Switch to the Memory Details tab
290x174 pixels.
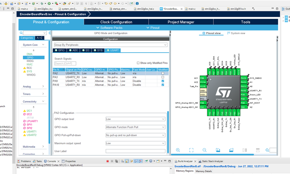tap(203, 171)
